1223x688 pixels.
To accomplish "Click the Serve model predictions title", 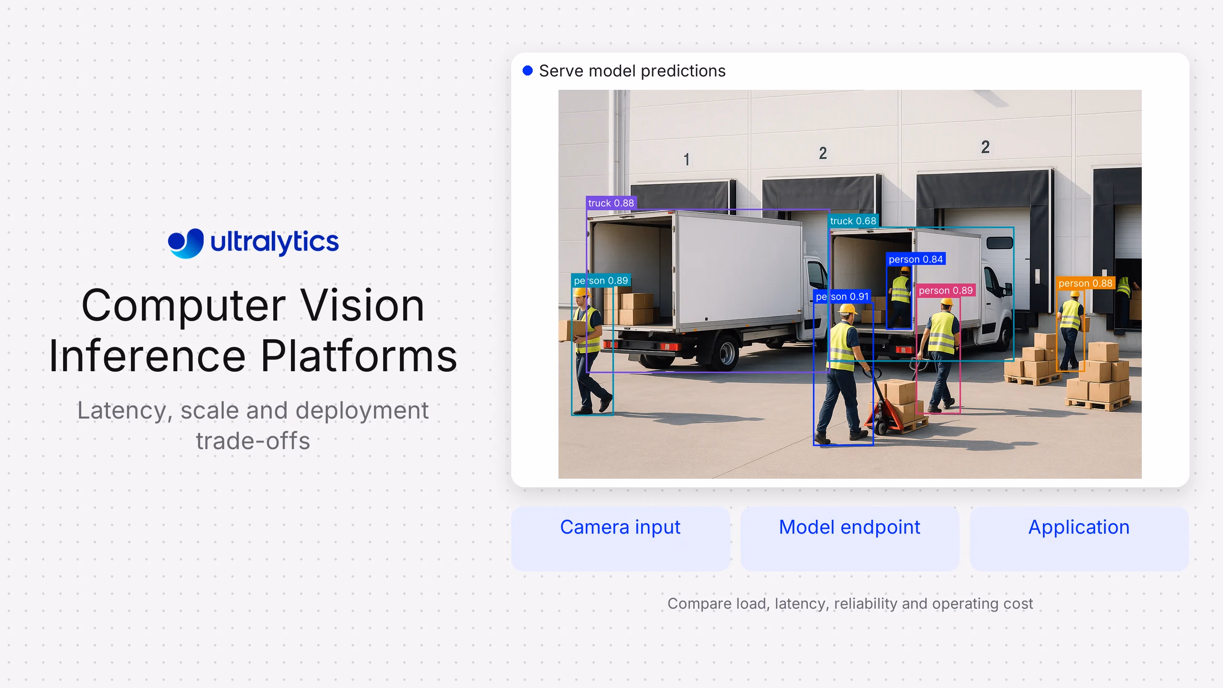I will point(632,71).
